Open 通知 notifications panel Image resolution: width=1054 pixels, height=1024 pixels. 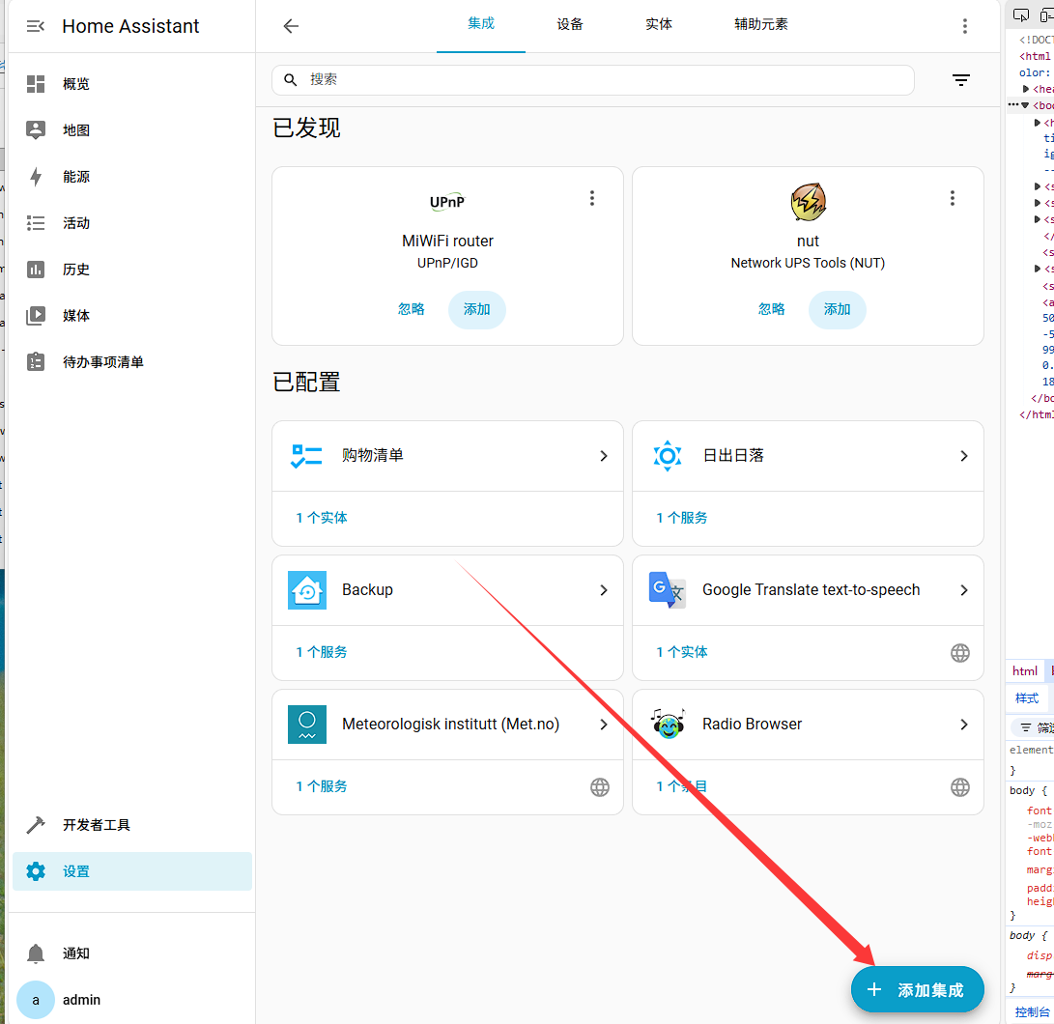tap(76, 953)
